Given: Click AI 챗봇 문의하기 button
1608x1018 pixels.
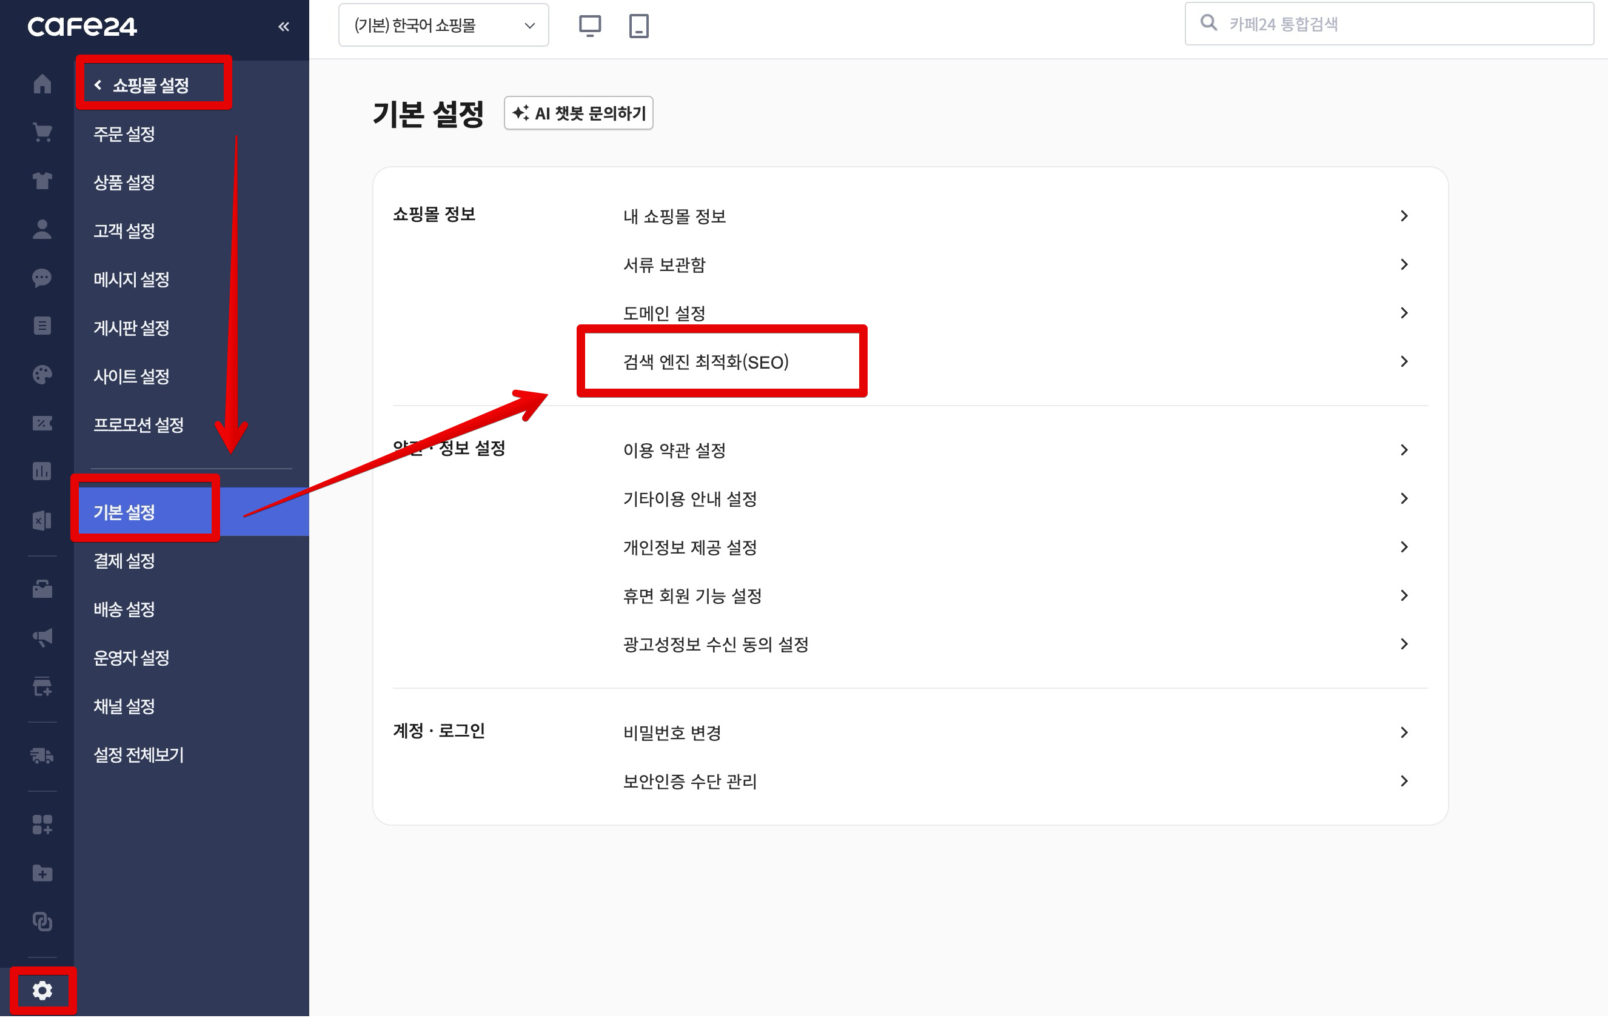Looking at the screenshot, I should (x=578, y=113).
